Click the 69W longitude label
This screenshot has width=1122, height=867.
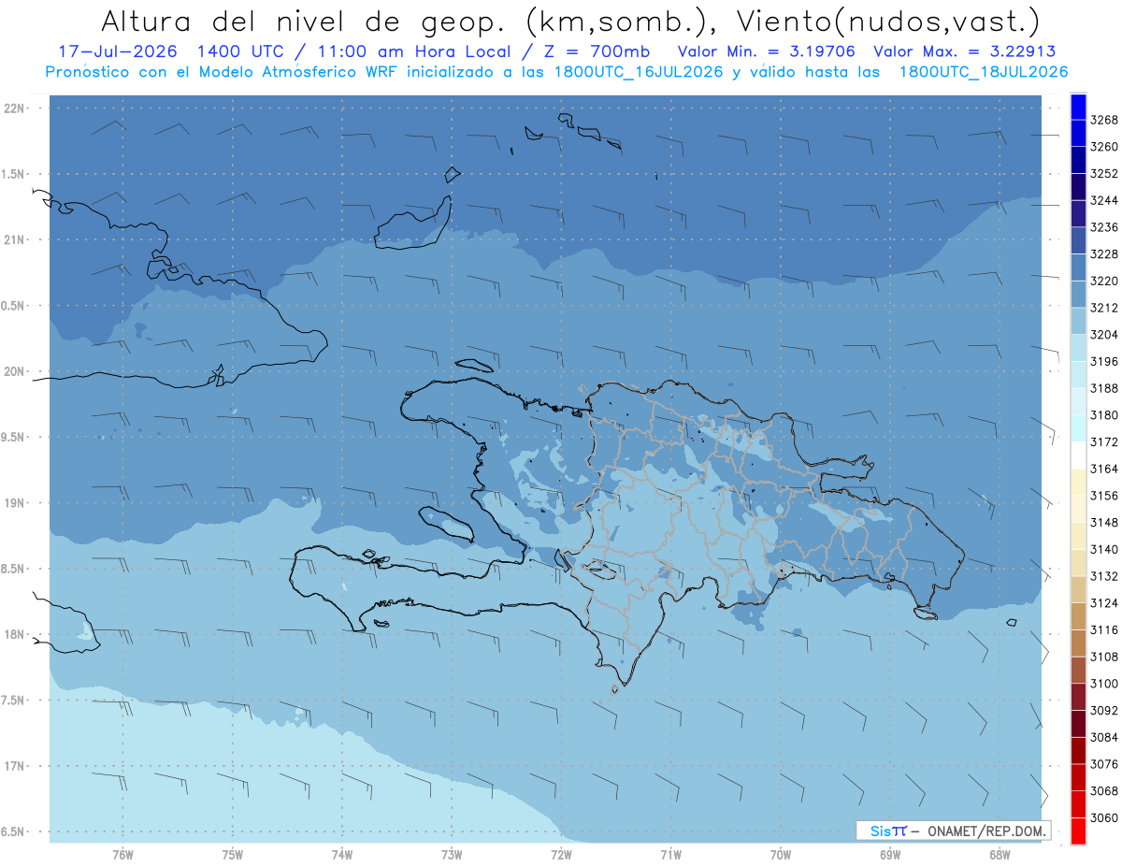pyautogui.click(x=890, y=854)
